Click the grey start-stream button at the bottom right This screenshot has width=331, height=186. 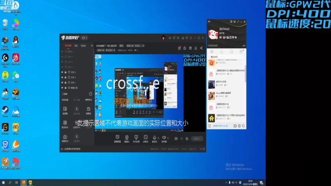click(197, 138)
